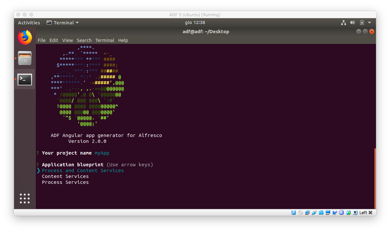Open Firefox from the Ubuntu dock
Screen dimensions: 390x232
pos(25,37)
